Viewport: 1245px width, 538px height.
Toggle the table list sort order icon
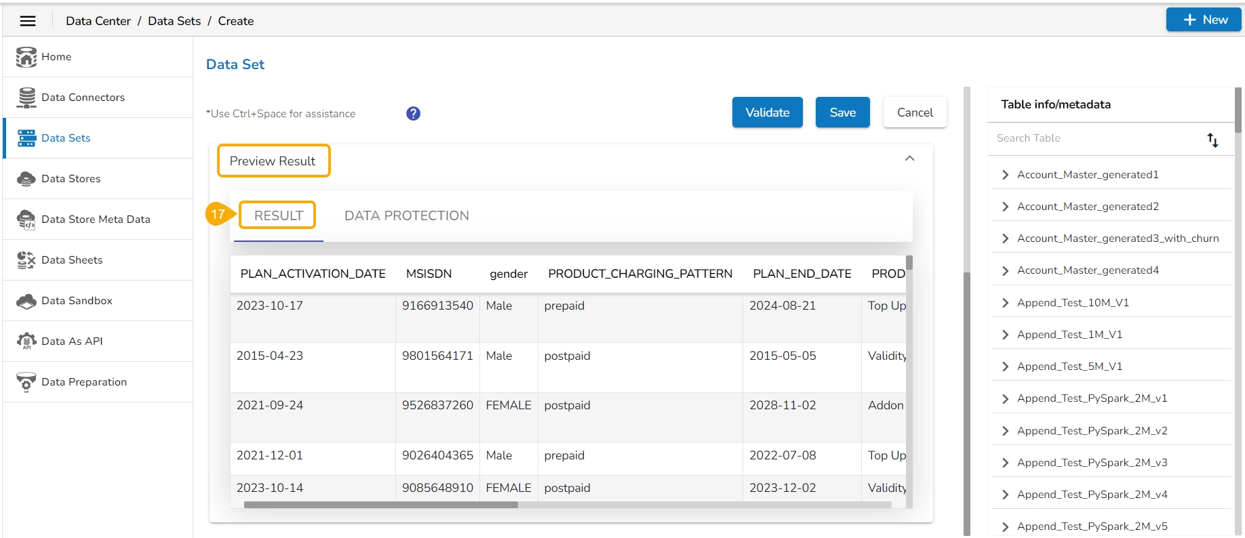click(x=1212, y=140)
